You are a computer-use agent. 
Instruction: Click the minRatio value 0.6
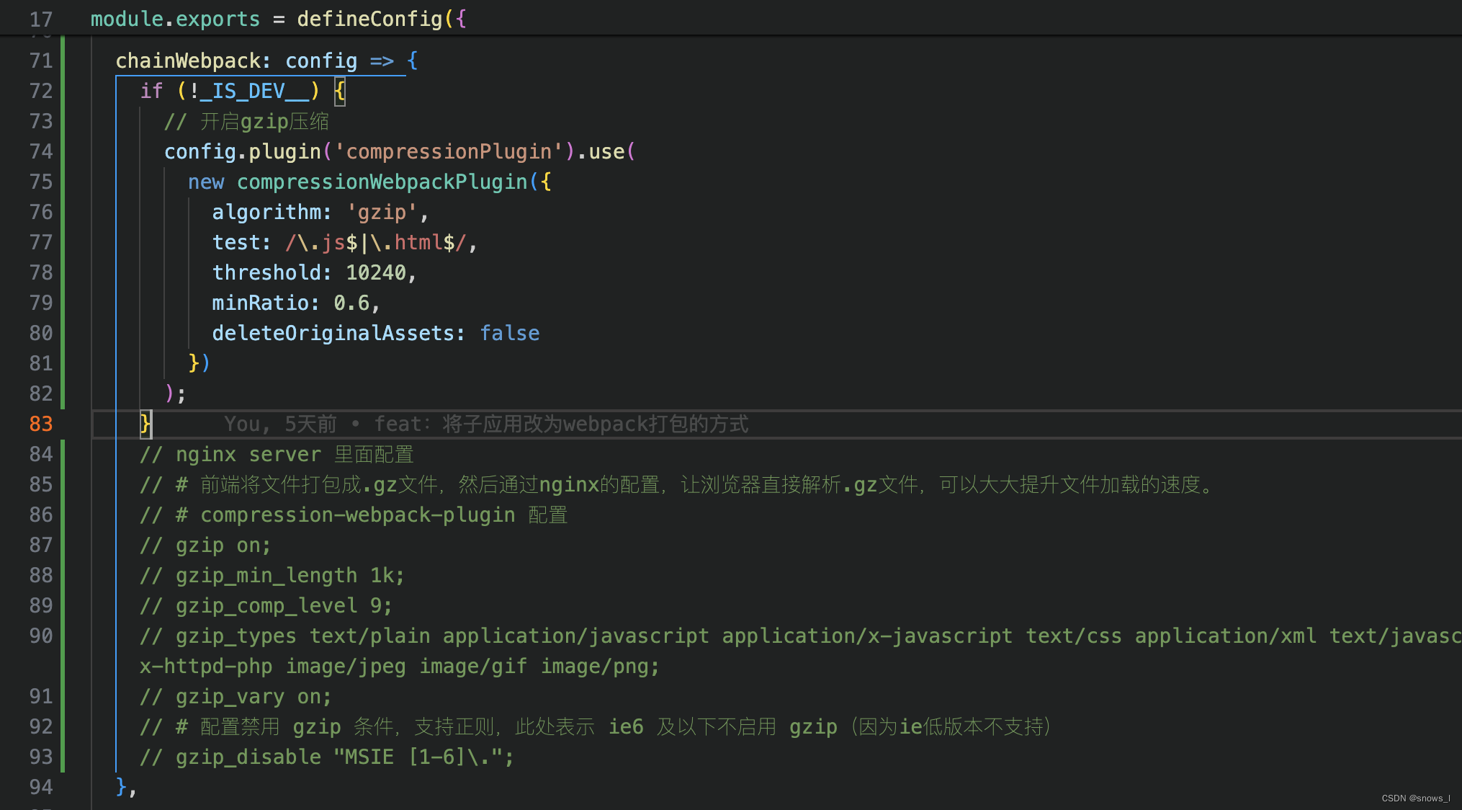tap(351, 303)
